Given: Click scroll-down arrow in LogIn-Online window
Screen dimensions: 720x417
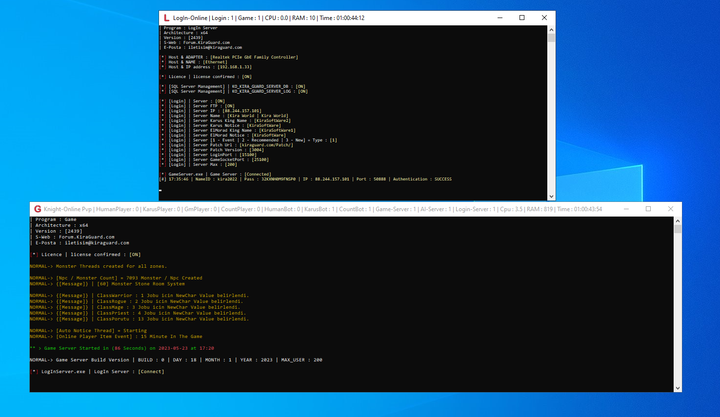Looking at the screenshot, I should (551, 197).
